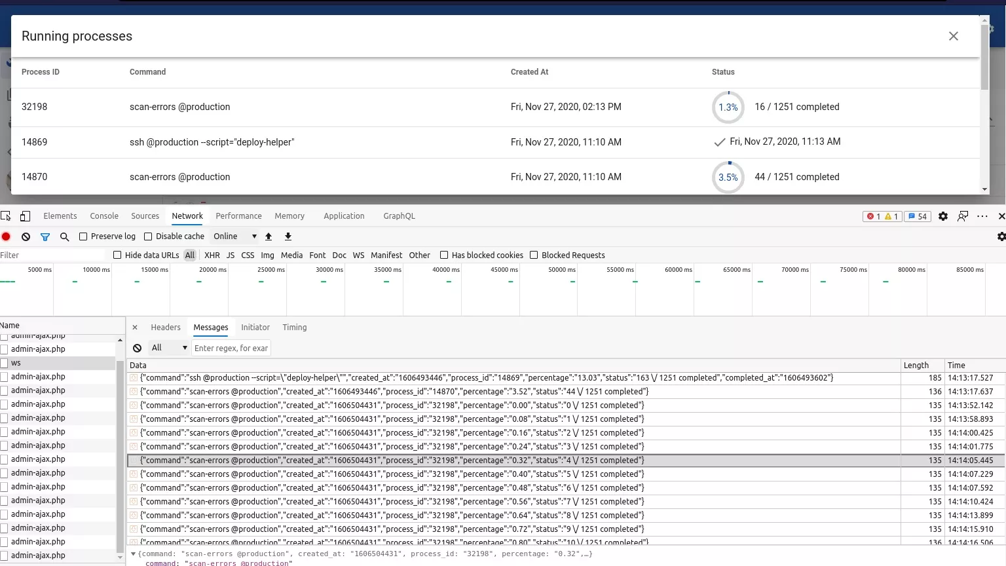
Task: Toggle the network requests filter bar
Action: coord(45,236)
